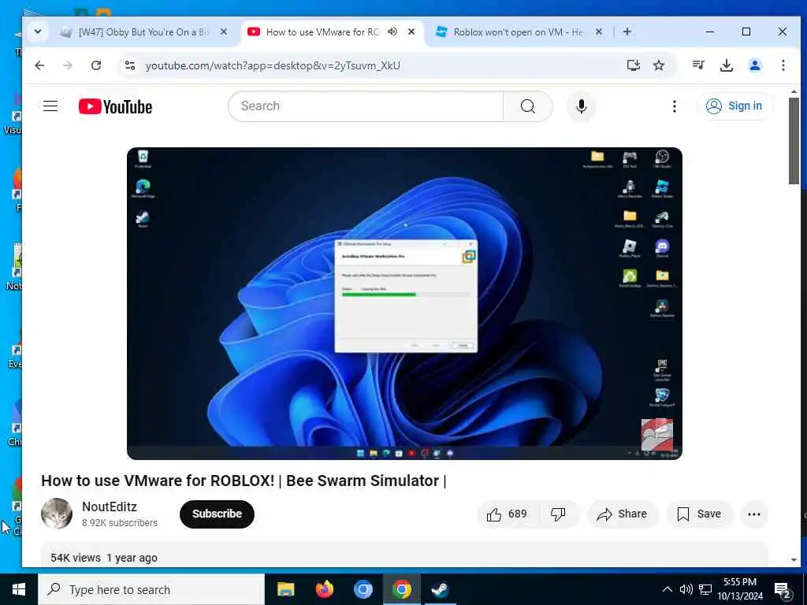
Task: Open the NoutEditz channel name link
Action: (110, 507)
